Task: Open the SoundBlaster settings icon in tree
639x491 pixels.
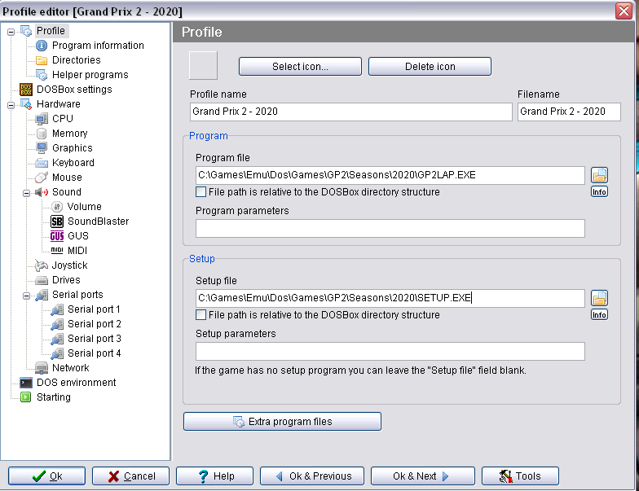Action: pos(57,221)
